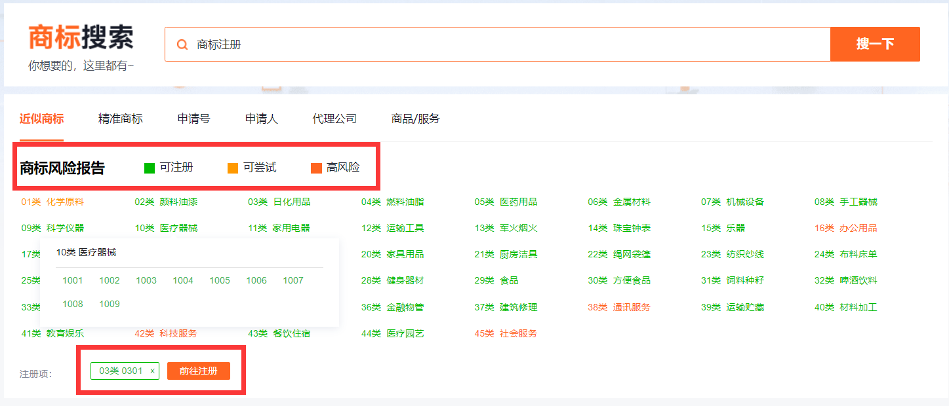This screenshot has height=406, width=949.
Task: Click class 29类 食品
Action: pos(496,280)
